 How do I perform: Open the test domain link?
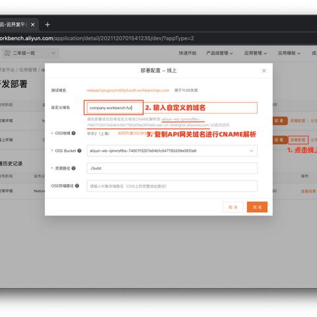tap(128, 90)
